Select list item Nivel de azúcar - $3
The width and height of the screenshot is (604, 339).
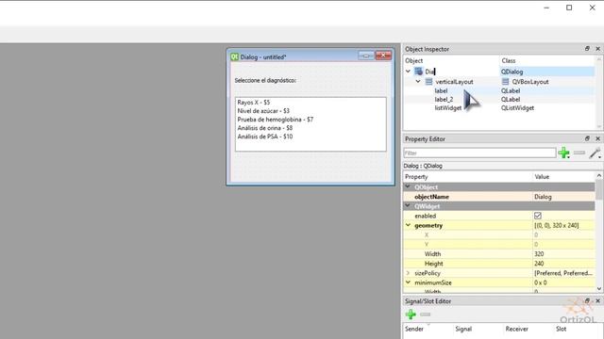tap(263, 111)
